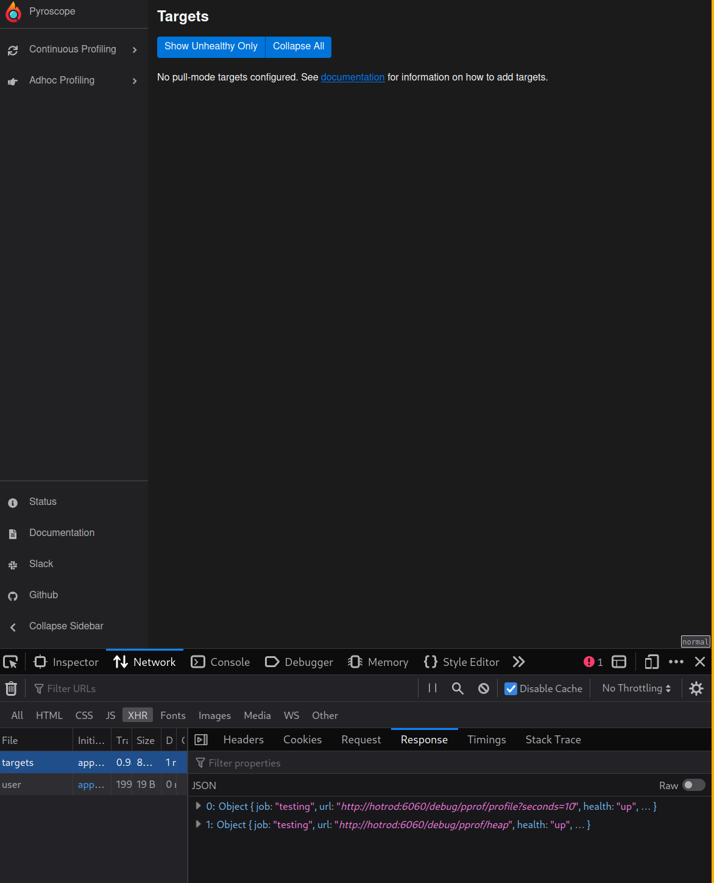The image size is (714, 883).
Task: Click the documentation link about adding targets
Action: click(352, 77)
